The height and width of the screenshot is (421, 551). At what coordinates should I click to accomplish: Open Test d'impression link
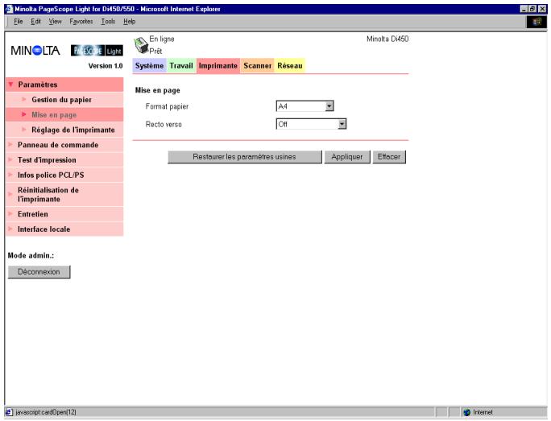click(47, 159)
